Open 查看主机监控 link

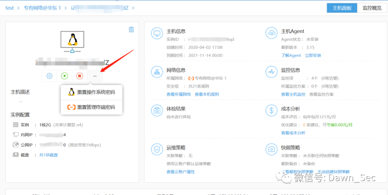click(293, 94)
